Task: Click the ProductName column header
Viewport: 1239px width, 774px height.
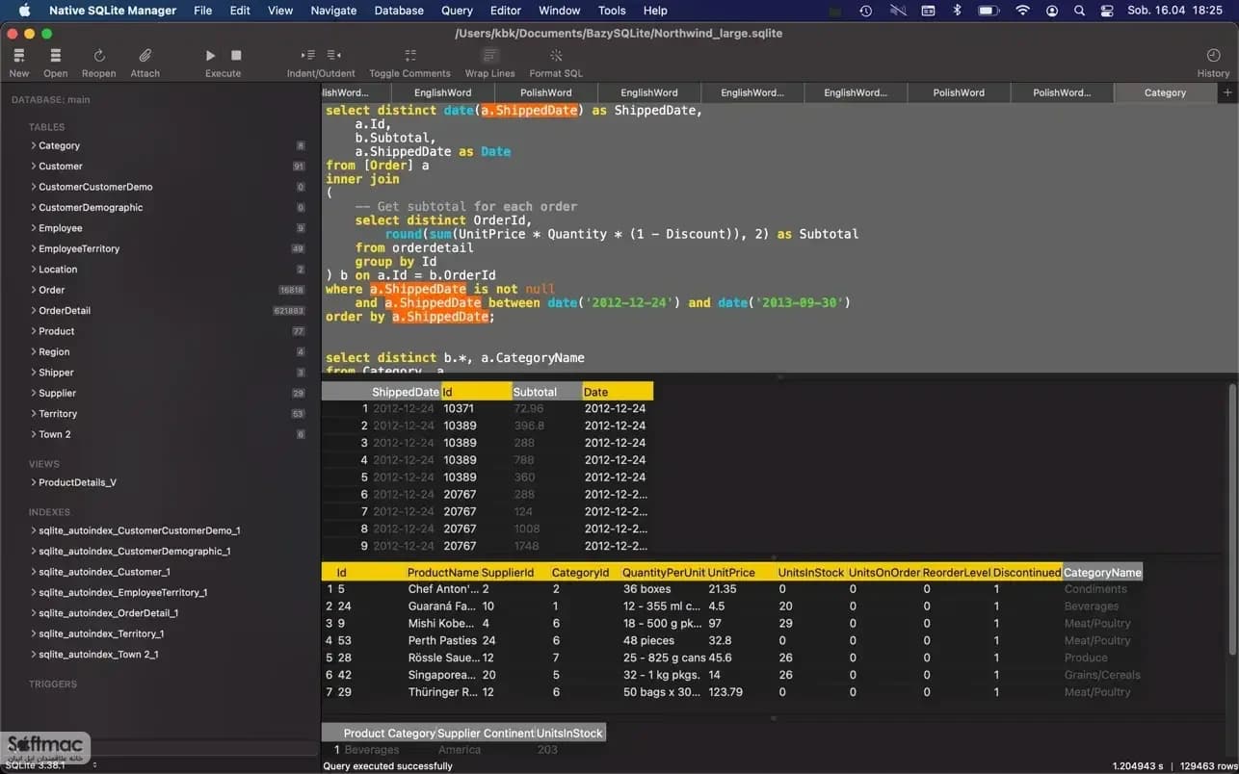Action: pyautogui.click(x=443, y=572)
